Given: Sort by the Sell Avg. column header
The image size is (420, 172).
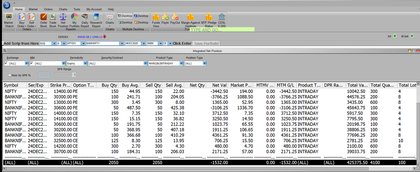Looking at the screenshot, I should tap(174, 85).
